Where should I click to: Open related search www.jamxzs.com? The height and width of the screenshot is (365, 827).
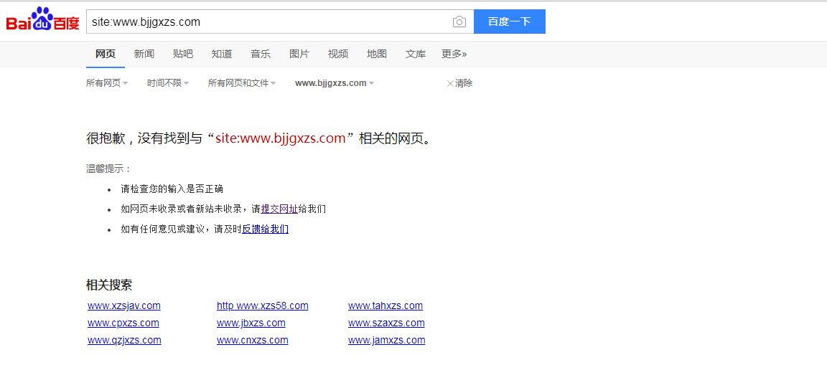387,340
